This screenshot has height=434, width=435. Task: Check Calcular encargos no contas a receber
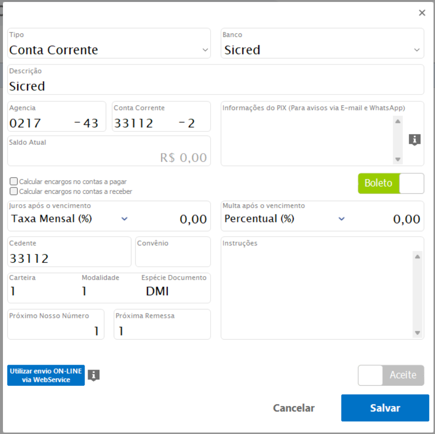click(14, 191)
